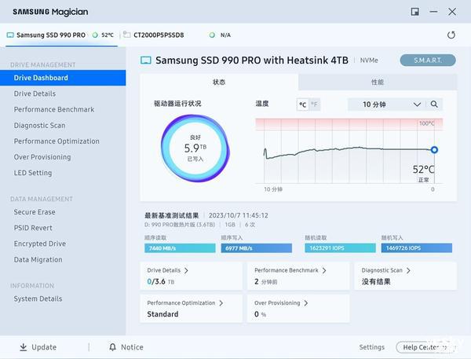The height and width of the screenshot is (359, 471).
Task: Click the Drive Details card link text
Action: click(164, 270)
